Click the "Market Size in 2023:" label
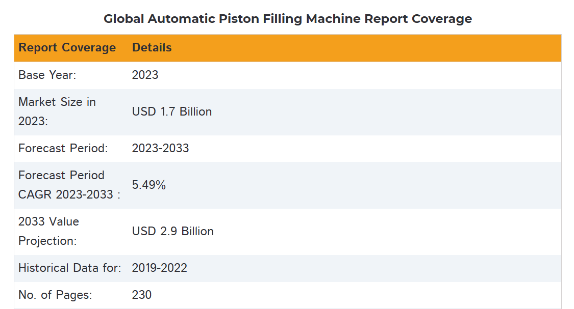574x309 pixels. coord(57,111)
